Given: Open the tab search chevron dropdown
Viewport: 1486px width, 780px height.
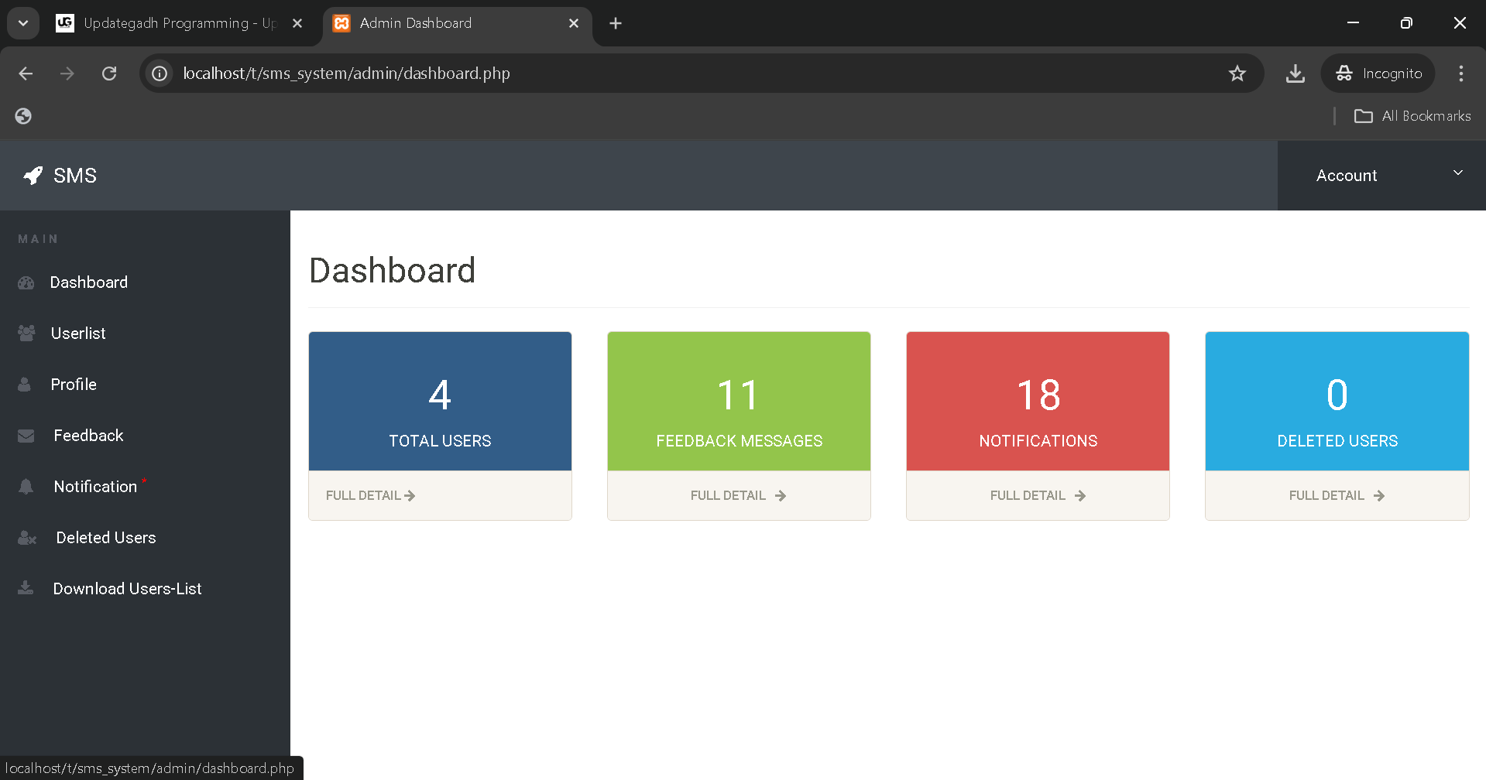Looking at the screenshot, I should pos(23,23).
